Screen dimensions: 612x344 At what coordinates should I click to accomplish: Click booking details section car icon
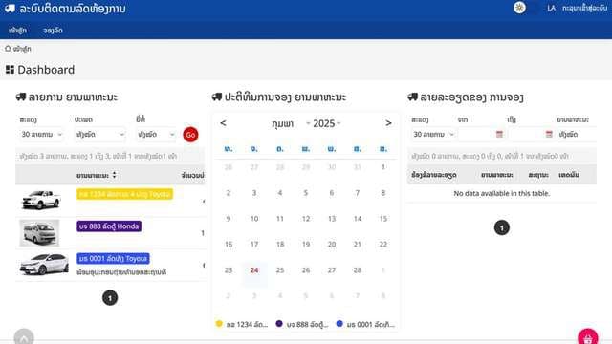[412, 97]
